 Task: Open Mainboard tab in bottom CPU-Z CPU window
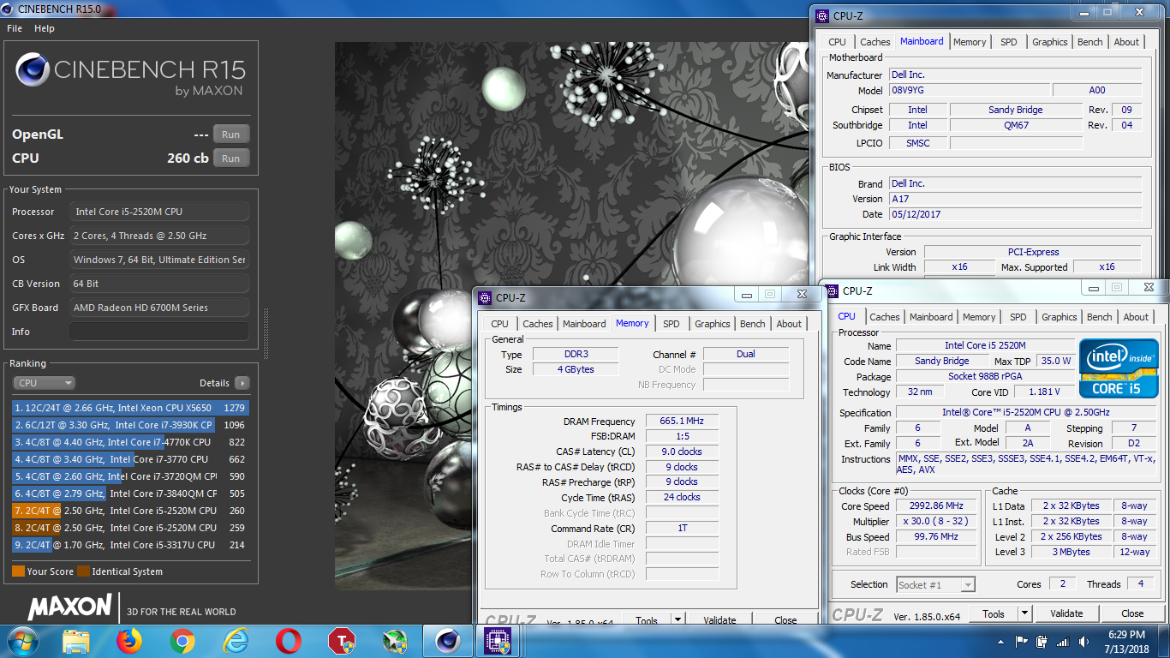click(931, 317)
